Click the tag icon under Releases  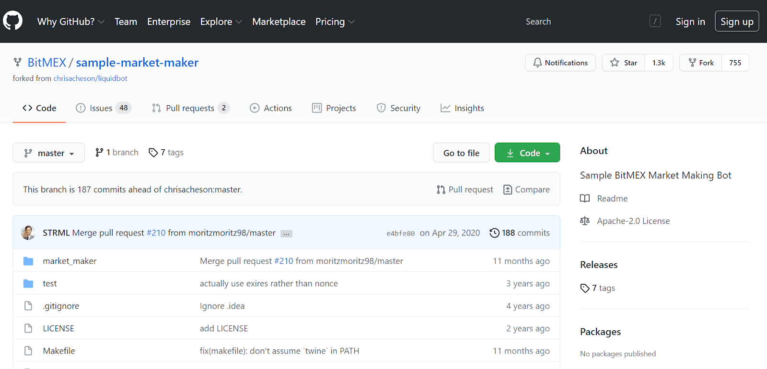585,288
